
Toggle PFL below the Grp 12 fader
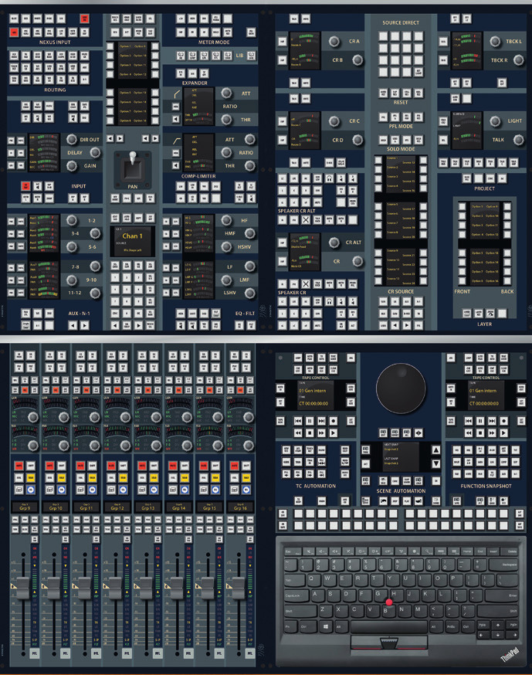[x=127, y=653]
